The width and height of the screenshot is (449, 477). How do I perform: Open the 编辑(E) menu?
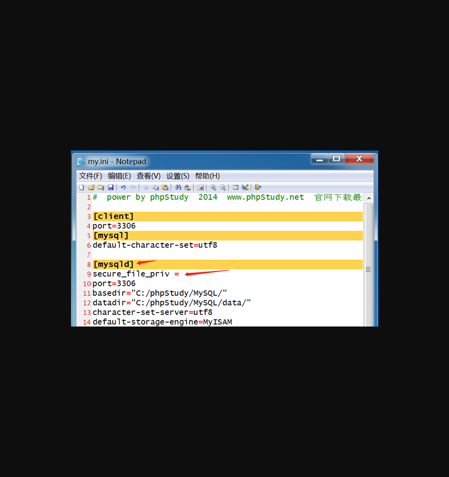coord(119,176)
